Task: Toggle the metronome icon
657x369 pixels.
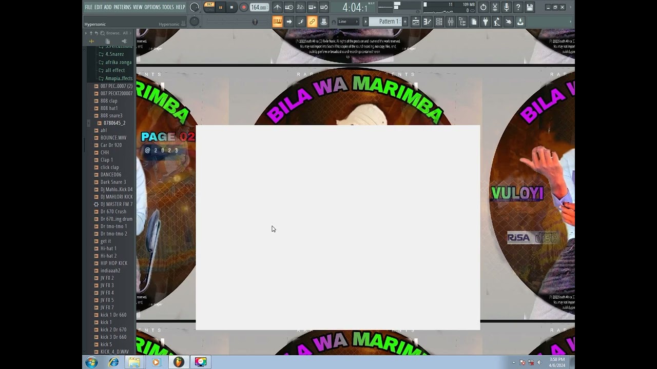Action: [x=277, y=7]
